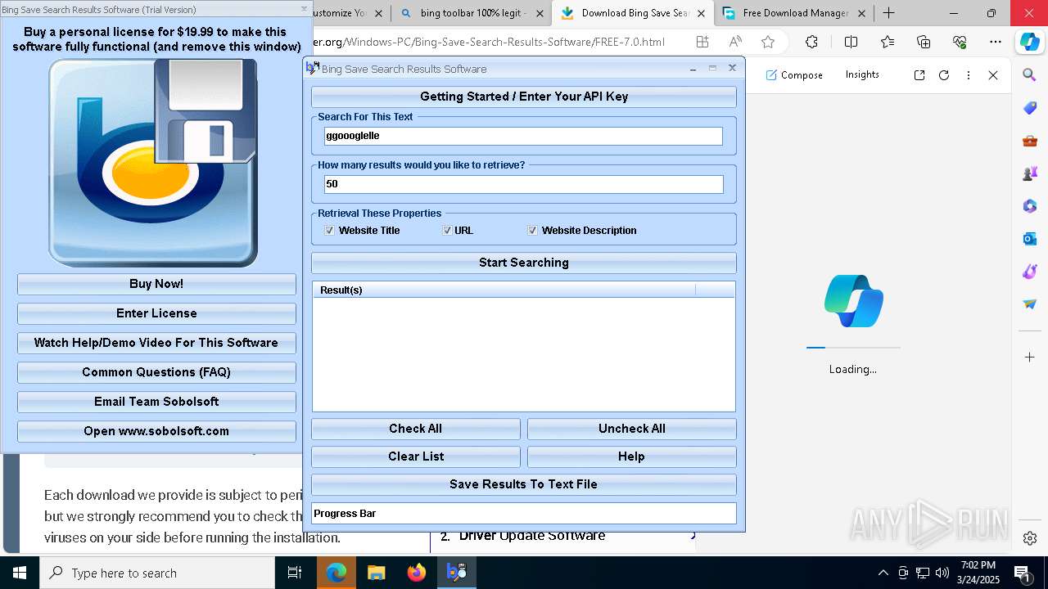The image size is (1048, 589).
Task: Switch to Free Download Manager tab
Action: (x=793, y=13)
